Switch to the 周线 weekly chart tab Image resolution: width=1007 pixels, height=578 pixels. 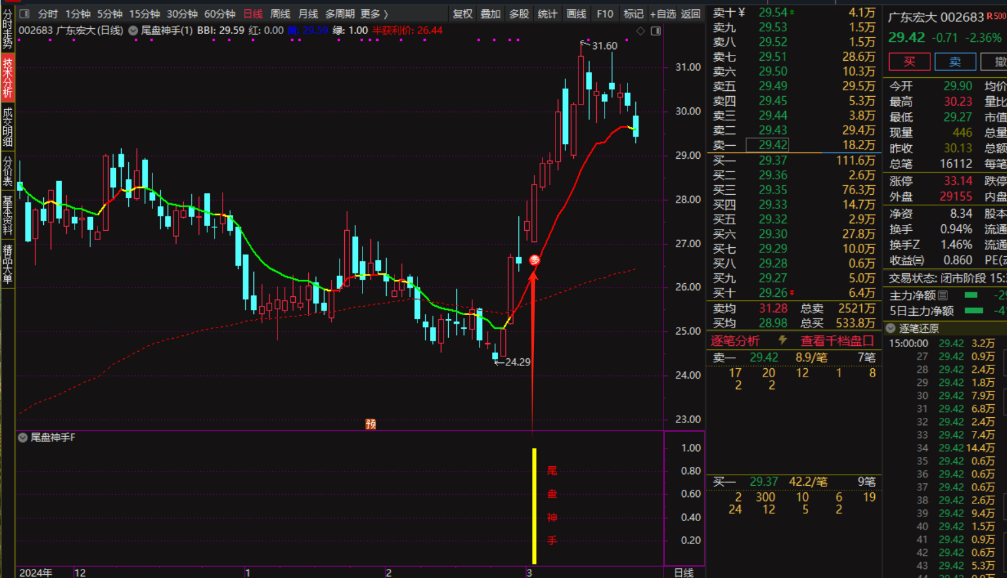point(280,14)
